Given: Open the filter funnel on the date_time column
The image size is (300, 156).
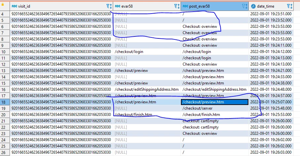Looking at the screenshot, I should click(x=288, y=6).
